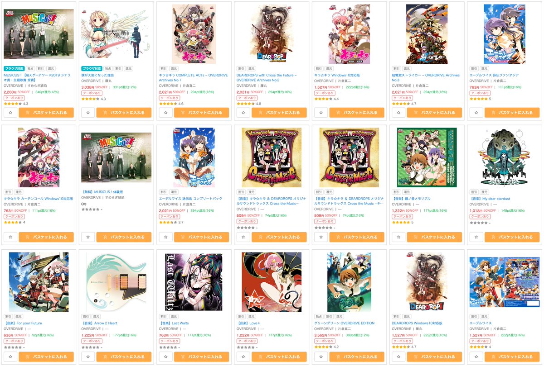Toggle favorite star for Arrow 2 Heart
Viewport: 544px width, 366px height.
coord(88,356)
